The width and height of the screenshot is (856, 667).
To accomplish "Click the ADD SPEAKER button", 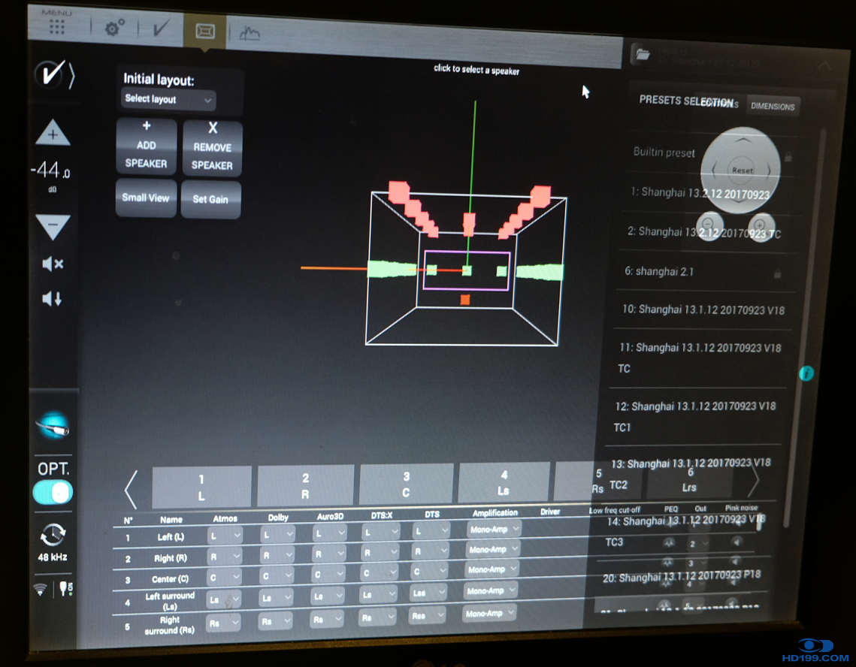I will [x=147, y=146].
